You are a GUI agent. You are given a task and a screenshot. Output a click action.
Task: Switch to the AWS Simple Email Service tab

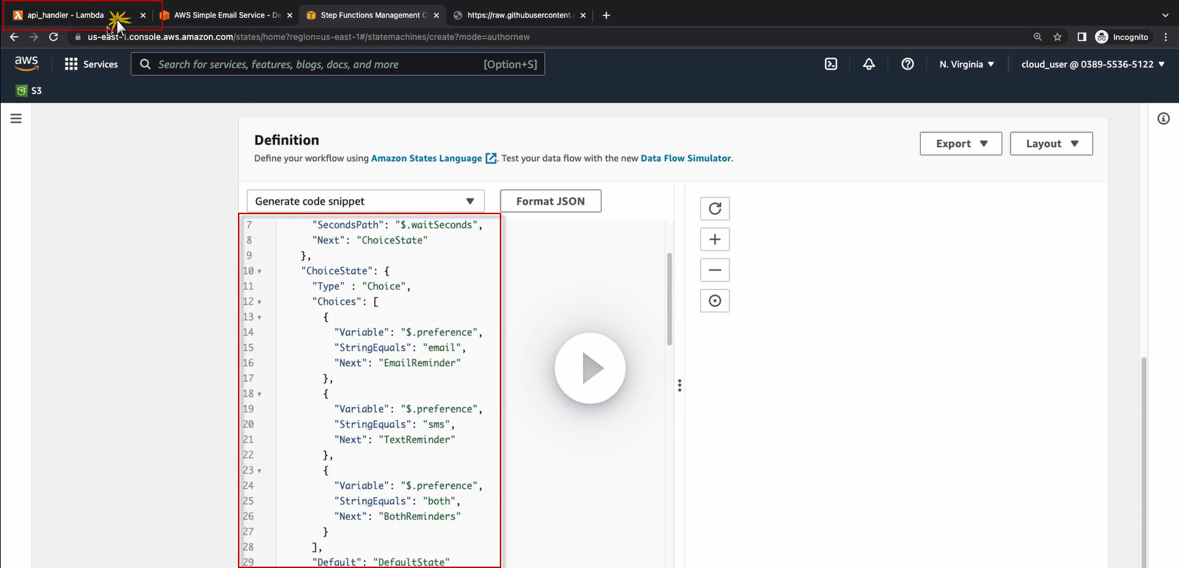coord(225,15)
